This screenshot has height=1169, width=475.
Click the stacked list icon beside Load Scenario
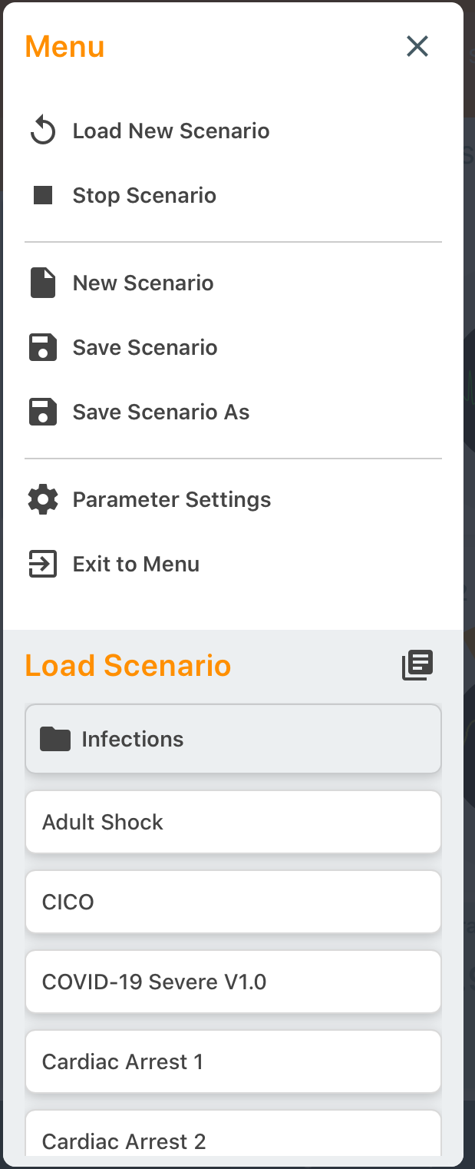(418, 664)
